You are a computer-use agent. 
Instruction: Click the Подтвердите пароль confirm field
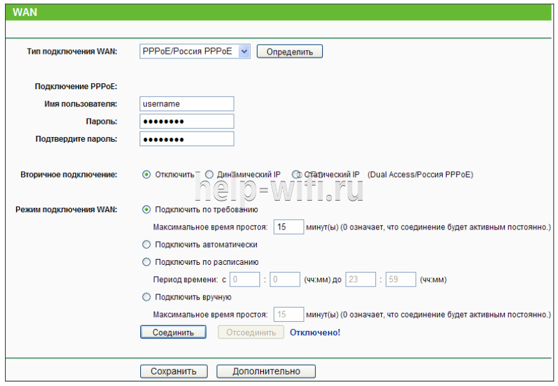point(186,138)
